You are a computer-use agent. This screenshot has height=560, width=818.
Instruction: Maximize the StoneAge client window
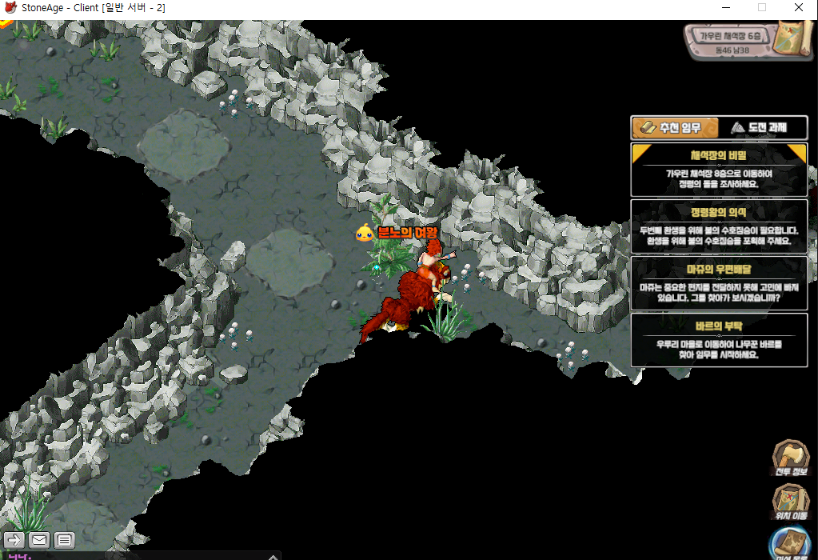(x=761, y=8)
